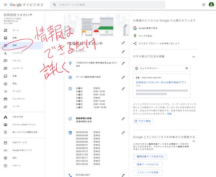This screenshot has width=216, height=177.
Task: Click the ウェブサイト icon
Action: (5, 99)
